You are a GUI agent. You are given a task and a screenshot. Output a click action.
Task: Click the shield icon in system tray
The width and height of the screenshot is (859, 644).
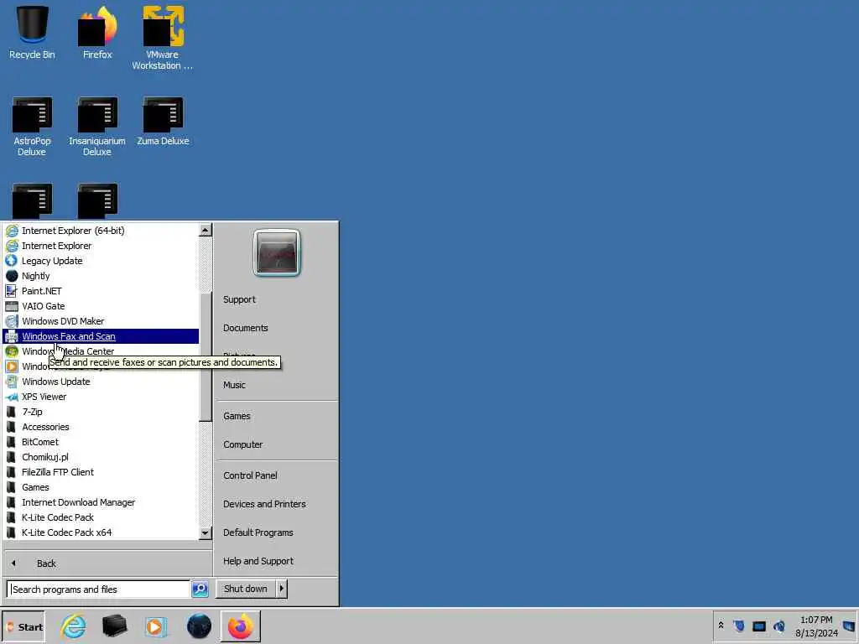(x=738, y=626)
